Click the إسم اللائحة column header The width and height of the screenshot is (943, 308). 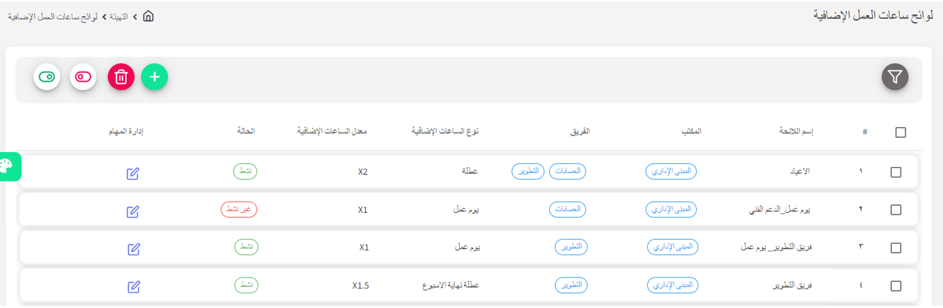(796, 132)
